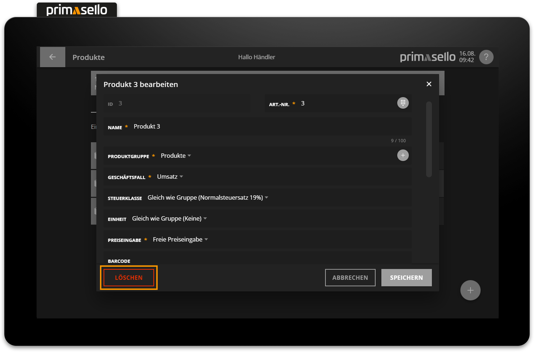Click the back arrow in header
The height and width of the screenshot is (352, 534).
click(52, 57)
